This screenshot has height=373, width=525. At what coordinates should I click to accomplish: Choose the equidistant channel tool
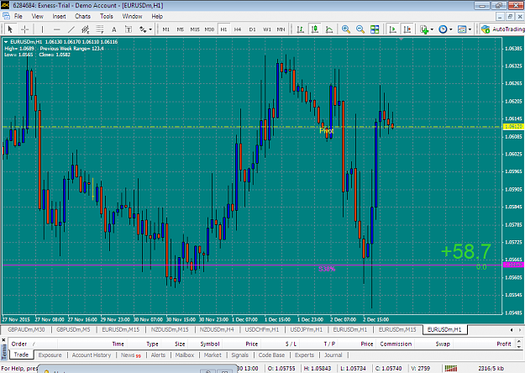click(x=86, y=29)
